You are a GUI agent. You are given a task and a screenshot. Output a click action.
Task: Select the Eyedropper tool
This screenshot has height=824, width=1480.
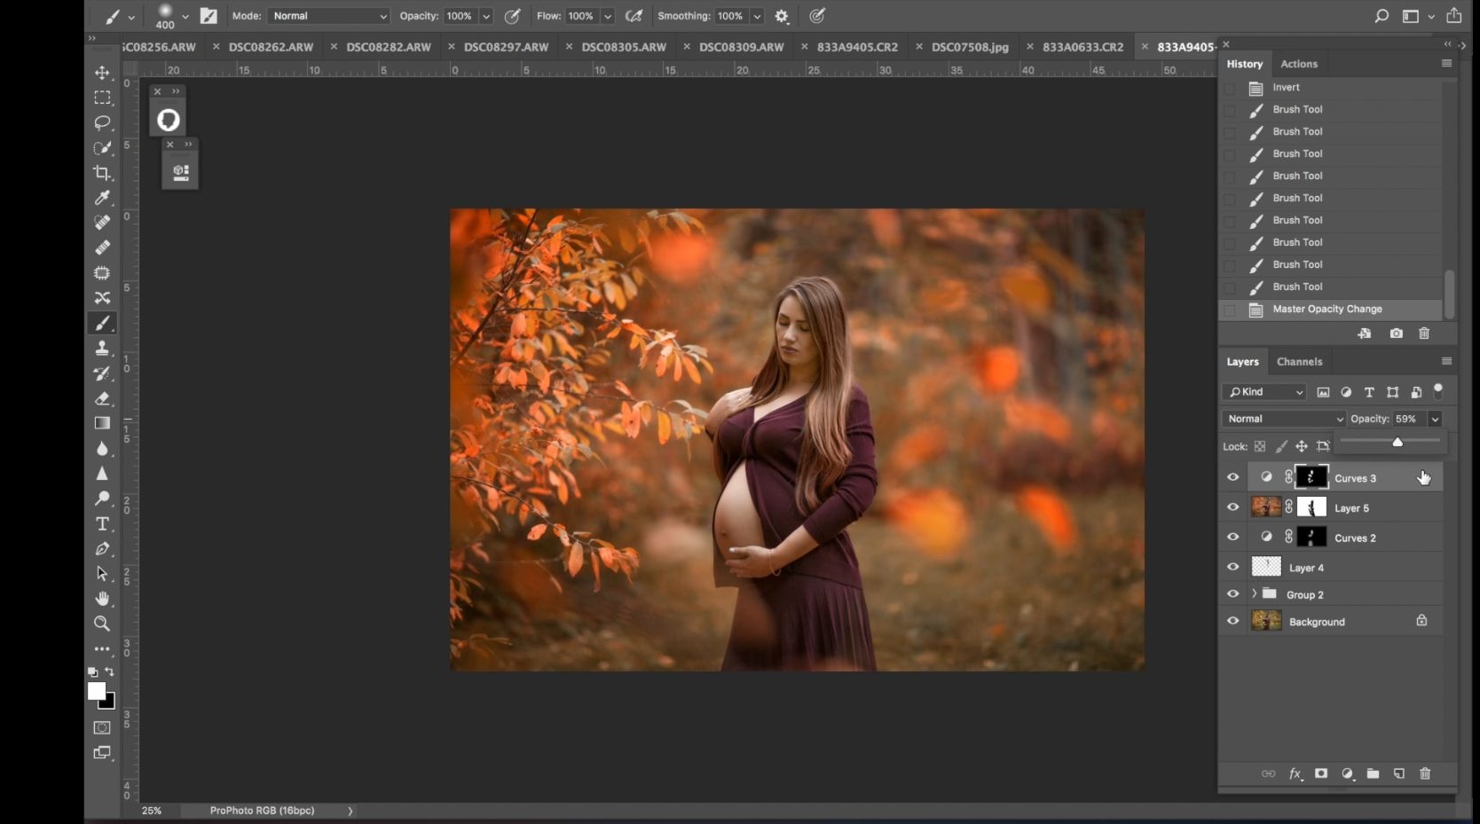point(103,197)
